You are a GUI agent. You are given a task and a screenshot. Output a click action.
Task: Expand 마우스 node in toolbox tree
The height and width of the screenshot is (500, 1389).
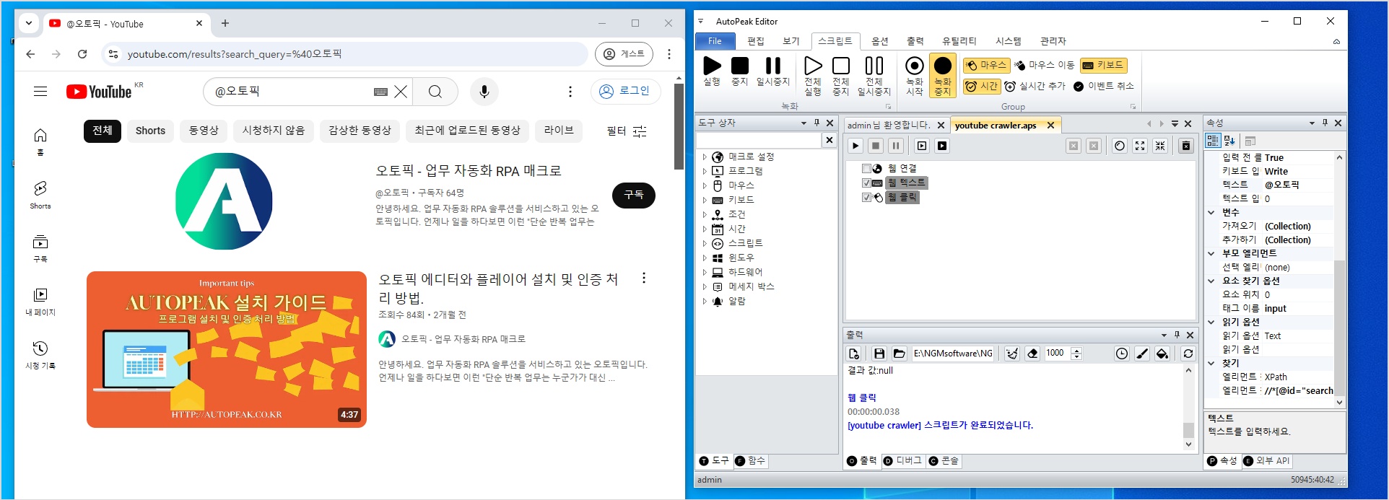pyautogui.click(x=705, y=185)
